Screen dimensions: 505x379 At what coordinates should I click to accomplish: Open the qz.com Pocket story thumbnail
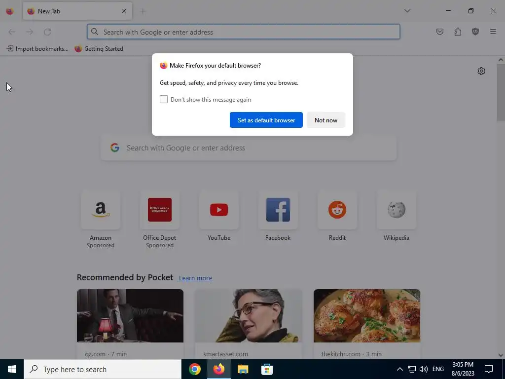[130, 315]
